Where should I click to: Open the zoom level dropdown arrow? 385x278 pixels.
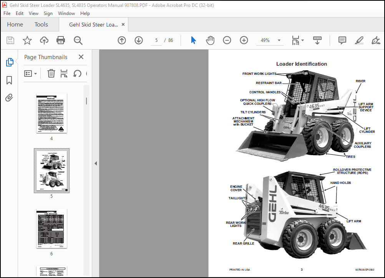point(279,40)
